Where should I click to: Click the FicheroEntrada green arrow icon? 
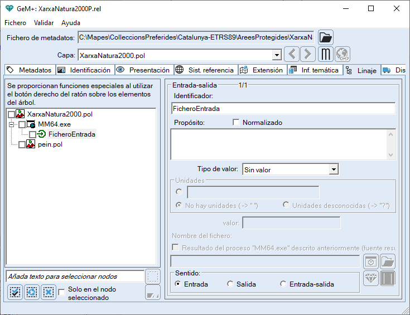pos(42,134)
